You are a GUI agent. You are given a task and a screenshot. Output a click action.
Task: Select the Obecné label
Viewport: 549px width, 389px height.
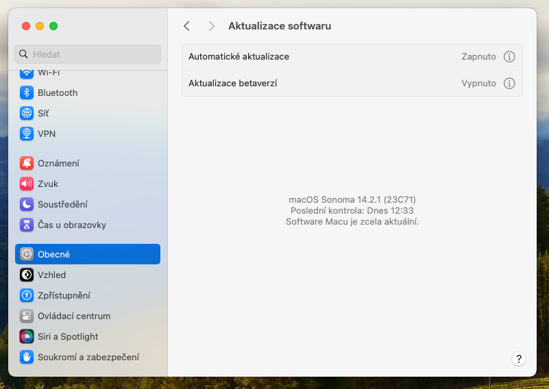point(53,254)
